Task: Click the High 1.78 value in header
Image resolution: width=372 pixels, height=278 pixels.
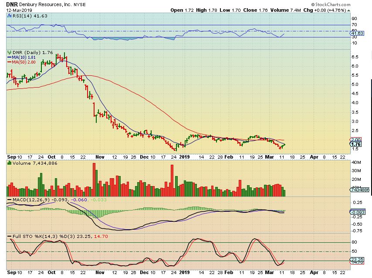Action: click(206, 10)
